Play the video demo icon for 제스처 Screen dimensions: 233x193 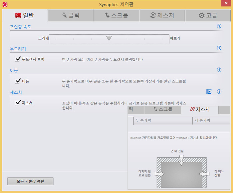tap(209, 92)
